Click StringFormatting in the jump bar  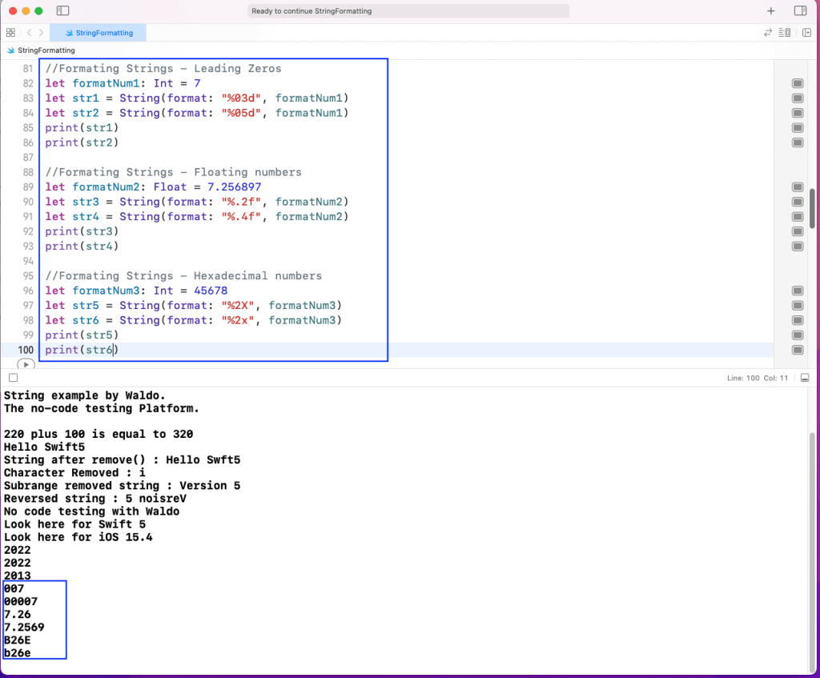click(46, 50)
